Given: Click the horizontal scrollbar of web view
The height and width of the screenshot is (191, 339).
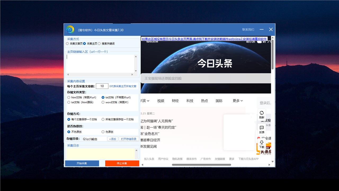Looking at the screenshot, I should 201,165.
